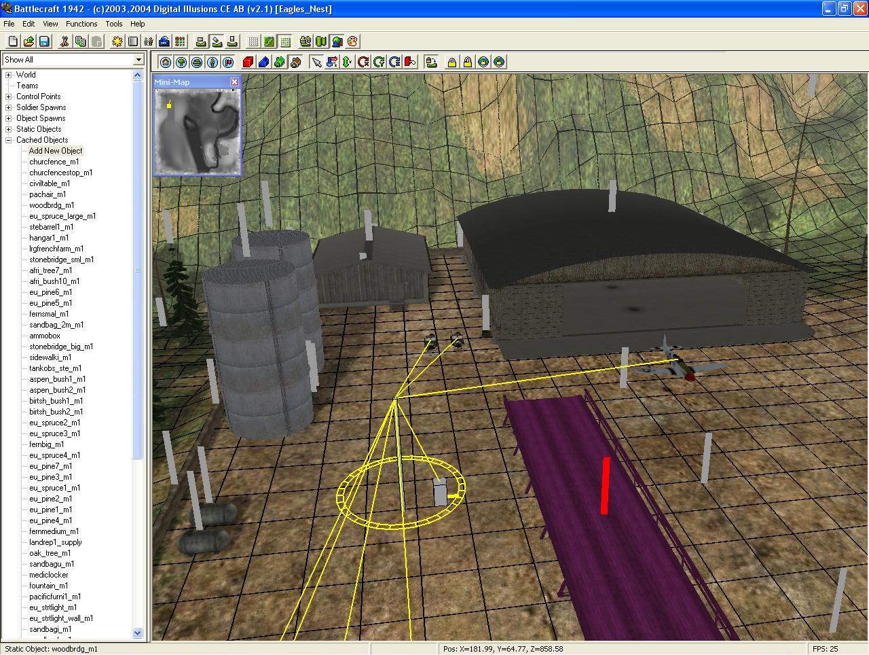Screen dimensions: 869x655
Task: Expand the Object Spawns tree node
Action: (9, 118)
